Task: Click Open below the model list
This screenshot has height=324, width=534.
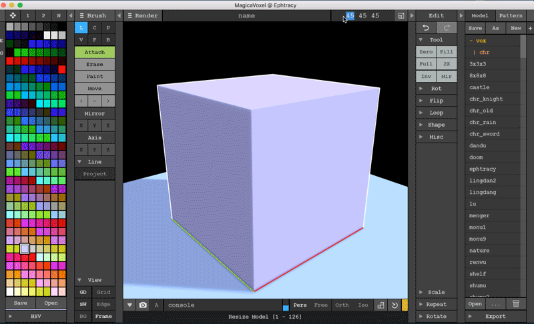Action: (475, 303)
